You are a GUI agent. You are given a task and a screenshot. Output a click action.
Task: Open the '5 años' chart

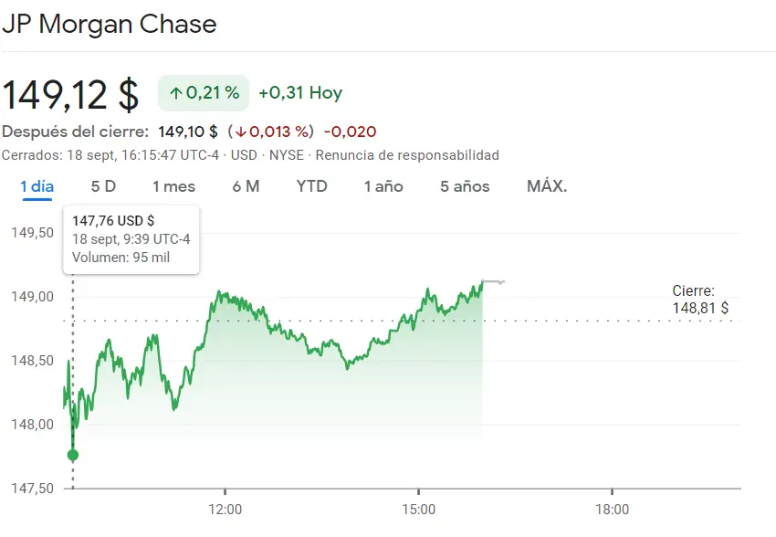click(x=464, y=185)
